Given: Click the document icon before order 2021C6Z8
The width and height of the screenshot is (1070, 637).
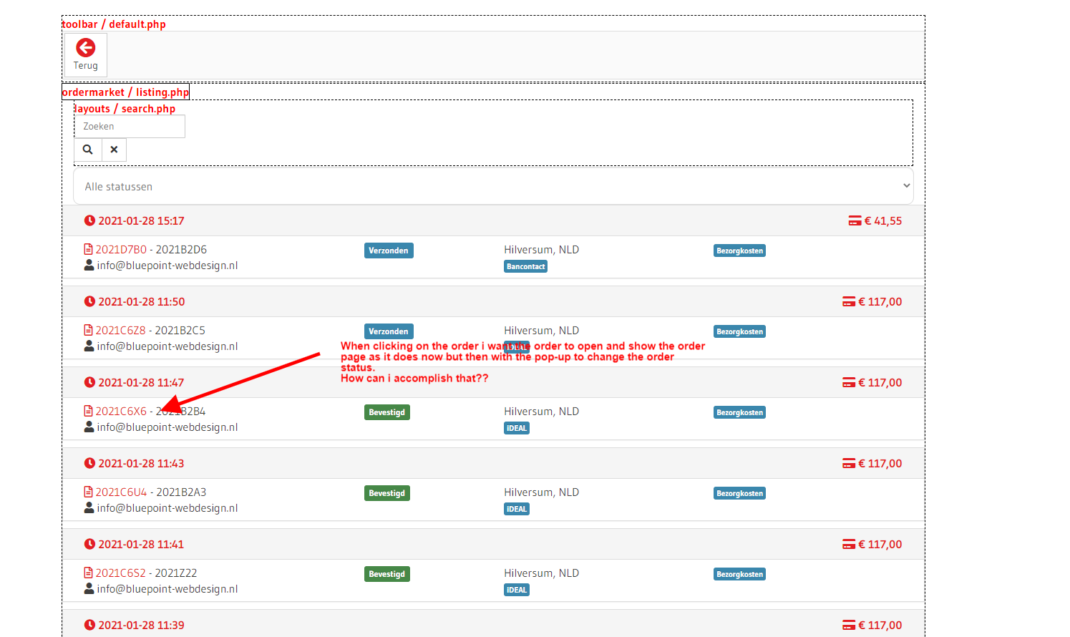Looking at the screenshot, I should coord(89,330).
